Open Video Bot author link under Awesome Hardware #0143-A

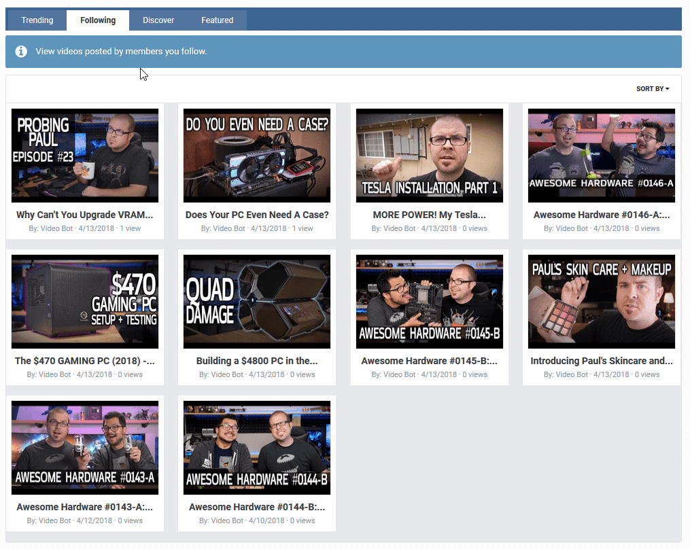54,521
